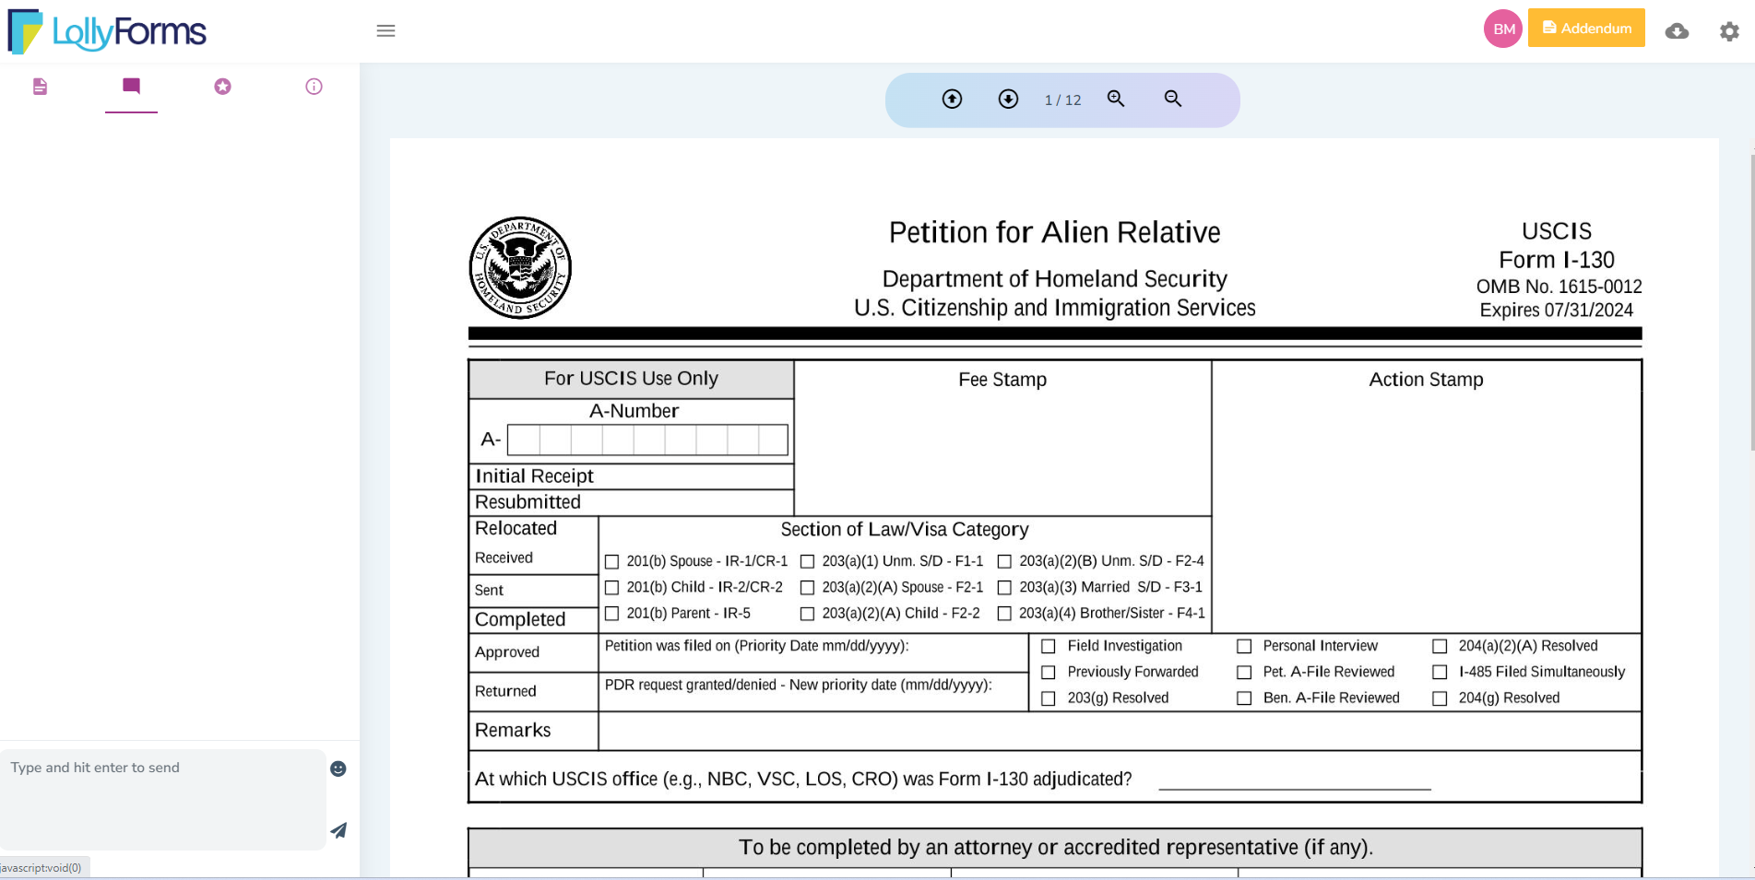Check 201(b) Parent - IR-5 box
Screen dimensions: 1755x880
[x=611, y=613]
